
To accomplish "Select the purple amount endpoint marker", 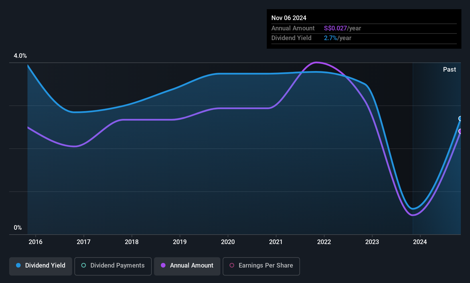I will tap(461, 131).
